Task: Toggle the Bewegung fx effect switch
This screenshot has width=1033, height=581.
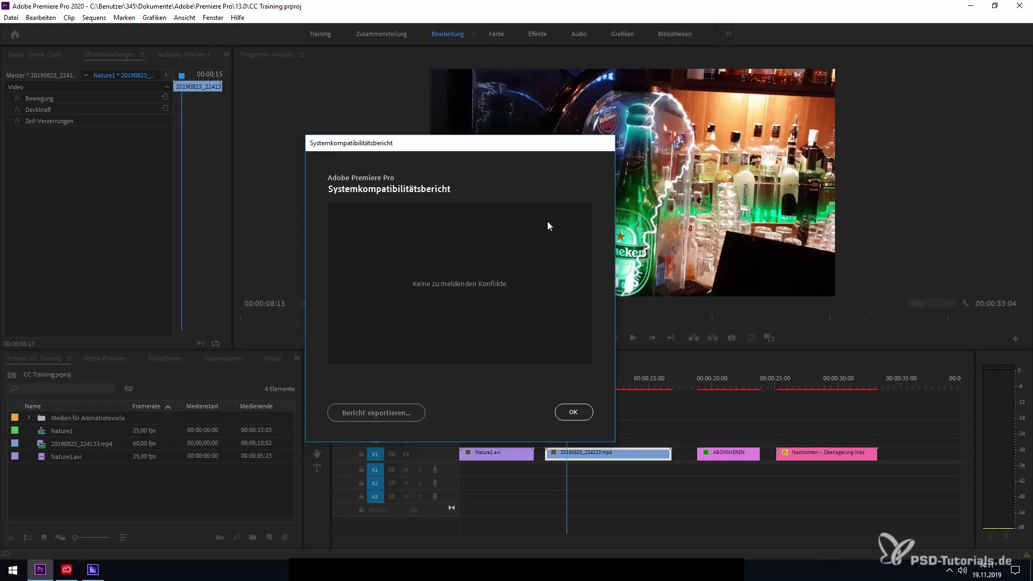Action: coord(17,98)
